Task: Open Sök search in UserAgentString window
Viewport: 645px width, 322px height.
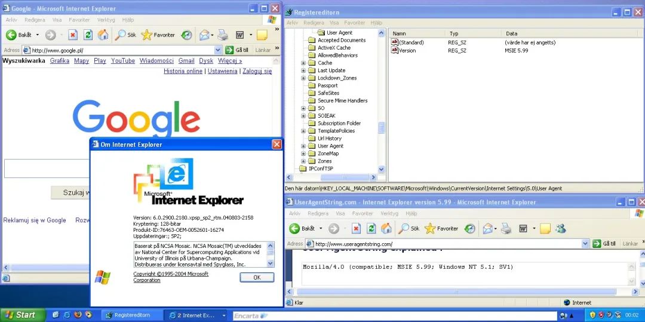Action: pos(409,228)
